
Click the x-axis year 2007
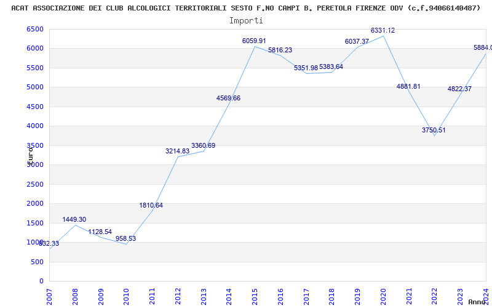pyautogui.click(x=49, y=297)
